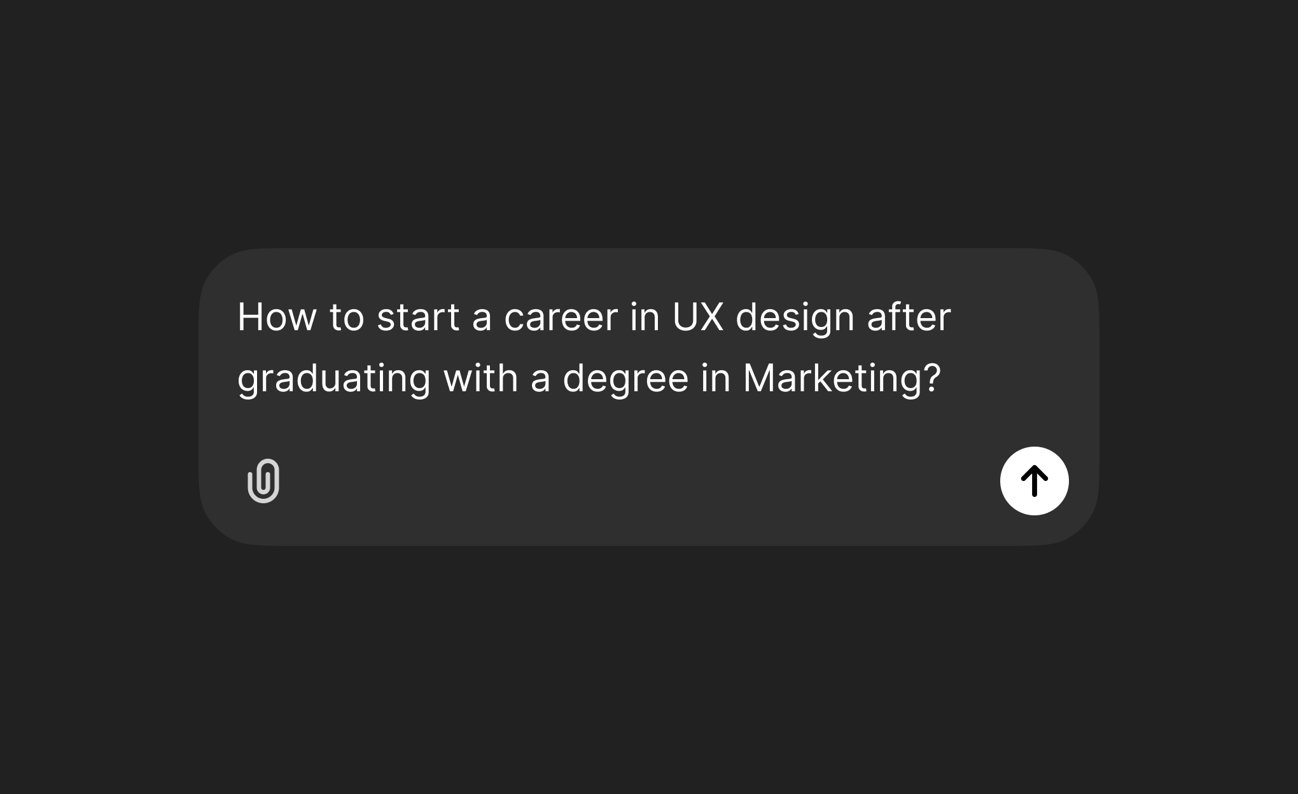Click the paperclip attach file icon
This screenshot has height=794, width=1298.
tap(263, 481)
